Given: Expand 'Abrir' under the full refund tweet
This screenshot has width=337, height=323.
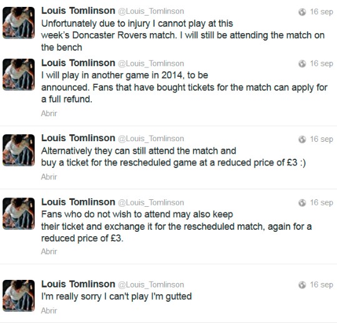Looking at the screenshot, I should point(49,114).
